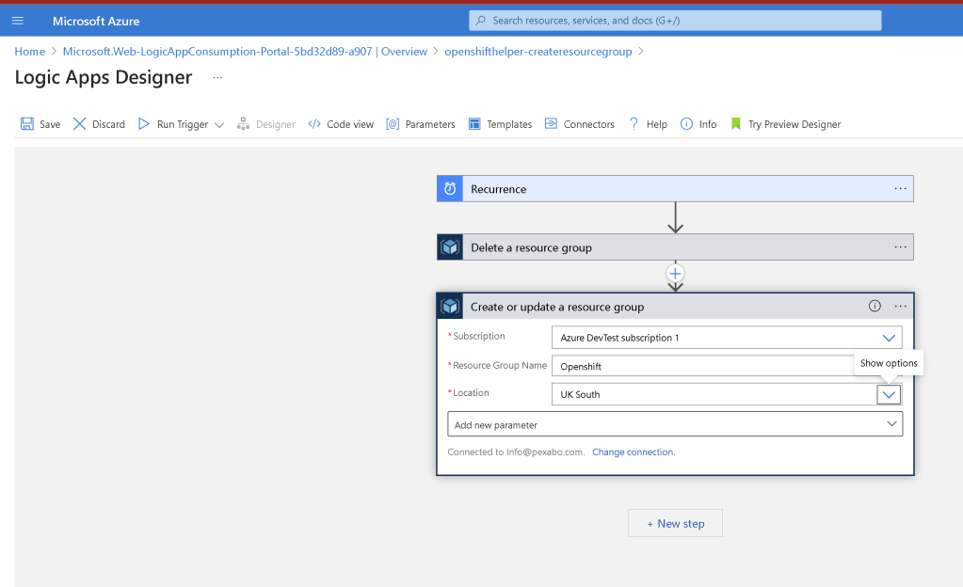Image resolution: width=963 pixels, height=587 pixels.
Task: Open the Parameters toolbar label
Action: click(x=430, y=124)
